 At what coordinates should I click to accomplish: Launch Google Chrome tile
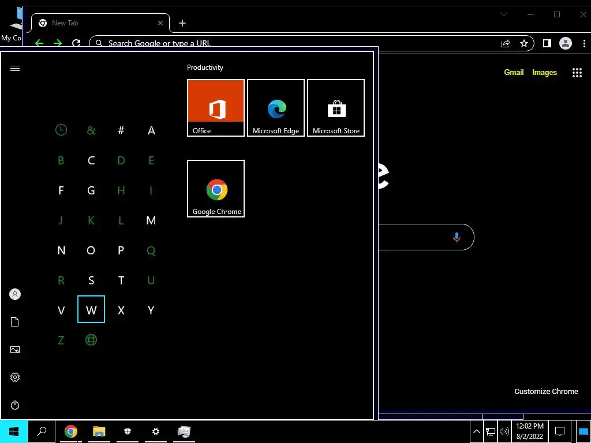pyautogui.click(x=216, y=189)
